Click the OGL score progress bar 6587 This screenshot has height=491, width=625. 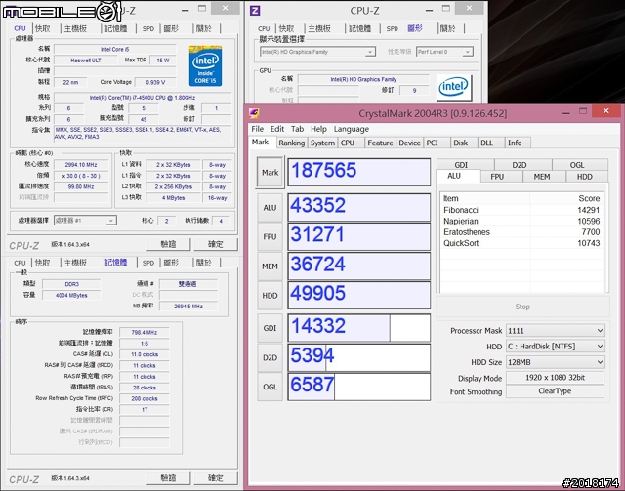click(x=359, y=387)
